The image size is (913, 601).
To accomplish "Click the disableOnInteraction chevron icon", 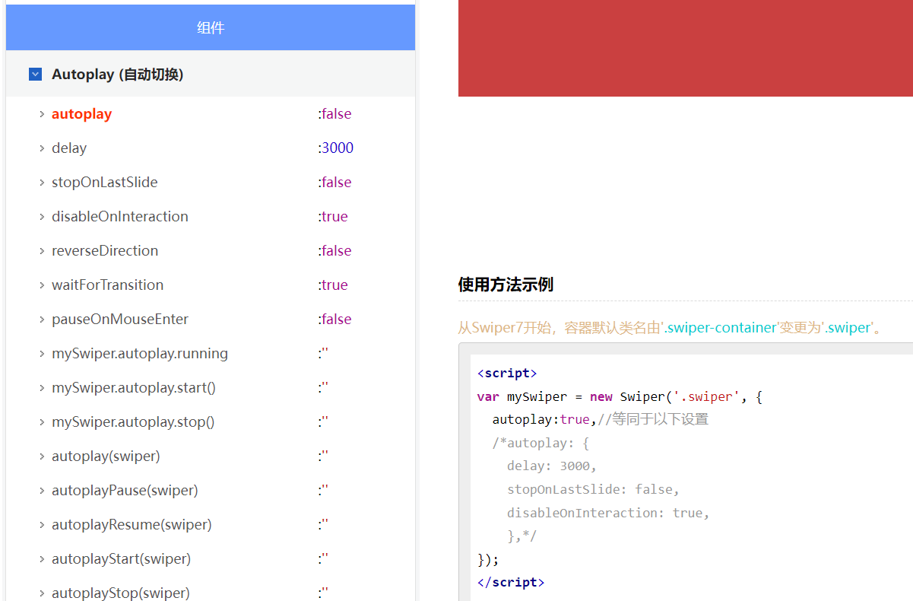I will point(42,217).
